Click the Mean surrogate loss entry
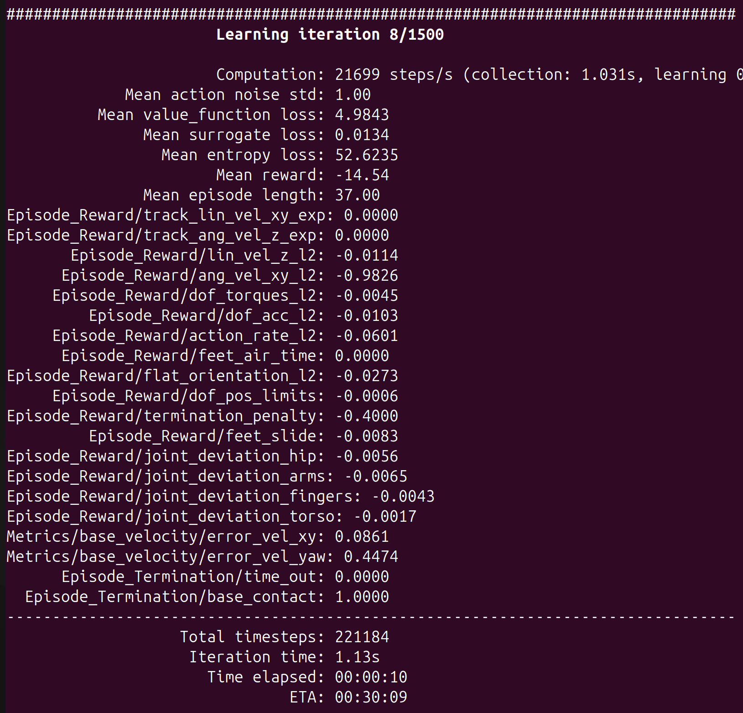 pyautogui.click(x=266, y=134)
